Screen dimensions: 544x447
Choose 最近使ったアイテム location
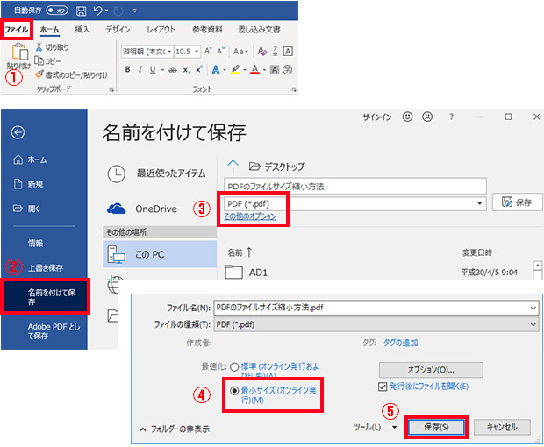[x=157, y=174]
